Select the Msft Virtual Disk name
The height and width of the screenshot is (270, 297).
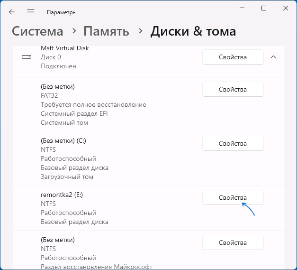(65, 48)
